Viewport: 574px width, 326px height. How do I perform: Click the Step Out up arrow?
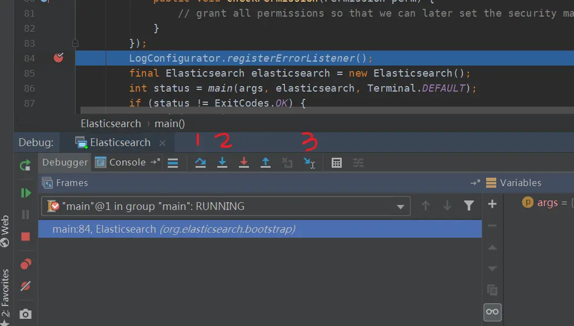266,163
